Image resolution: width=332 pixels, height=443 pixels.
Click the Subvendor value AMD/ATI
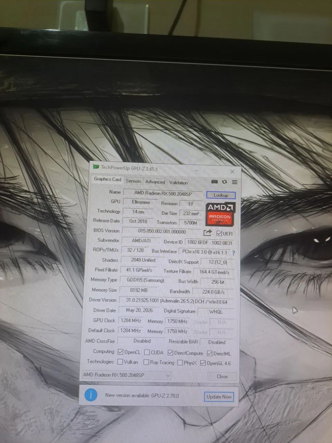141,241
